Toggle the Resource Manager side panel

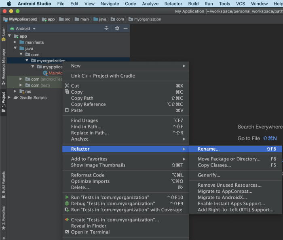tap(3, 66)
